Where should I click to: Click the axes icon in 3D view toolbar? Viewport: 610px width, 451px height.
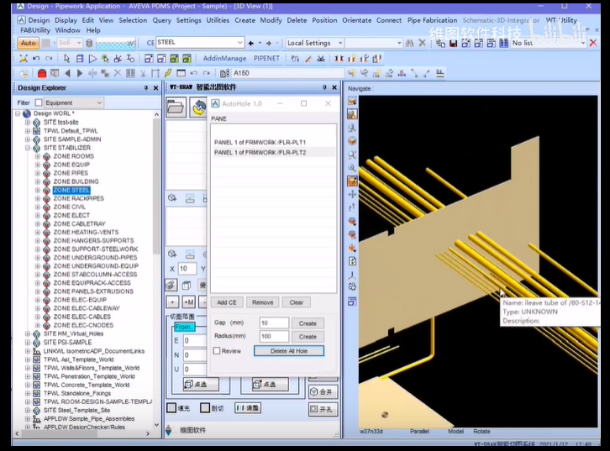pyautogui.click(x=352, y=275)
